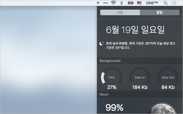The image size is (183, 114).
Task: Open the Wi-Fi status menu
Action: 113,3
